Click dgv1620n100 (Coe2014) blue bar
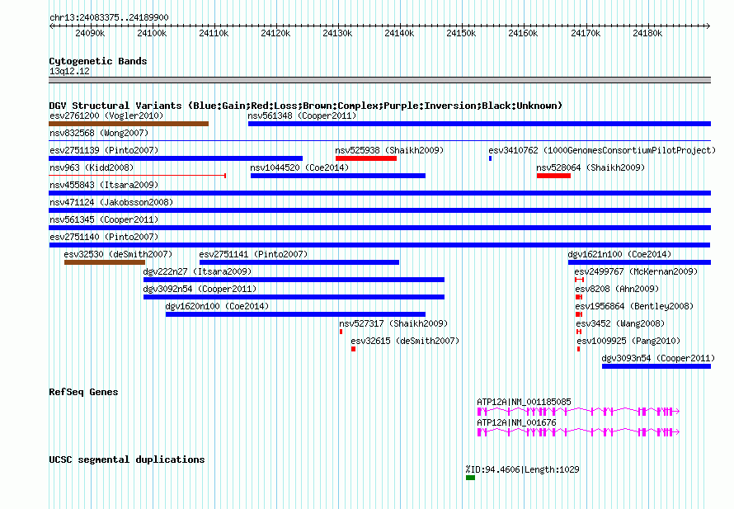This screenshot has height=509, width=734. 295,314
